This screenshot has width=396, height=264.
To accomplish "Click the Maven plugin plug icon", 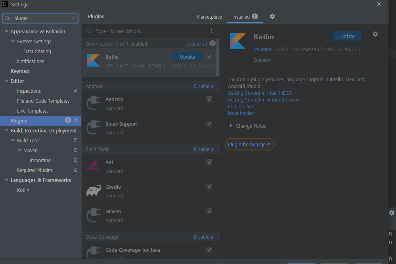I will coord(94,215).
